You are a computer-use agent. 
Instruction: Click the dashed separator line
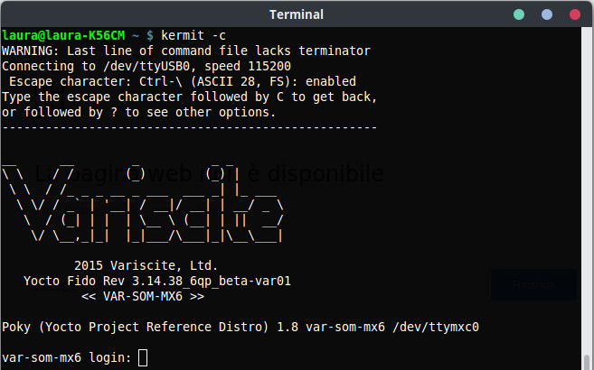tap(190, 127)
